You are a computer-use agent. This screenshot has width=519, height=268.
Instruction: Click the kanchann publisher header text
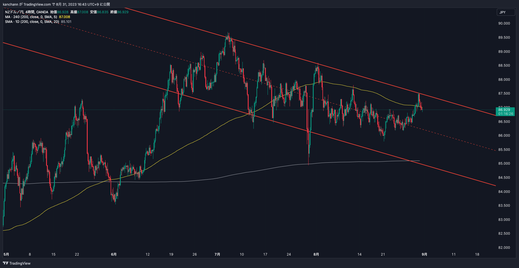[56, 4]
